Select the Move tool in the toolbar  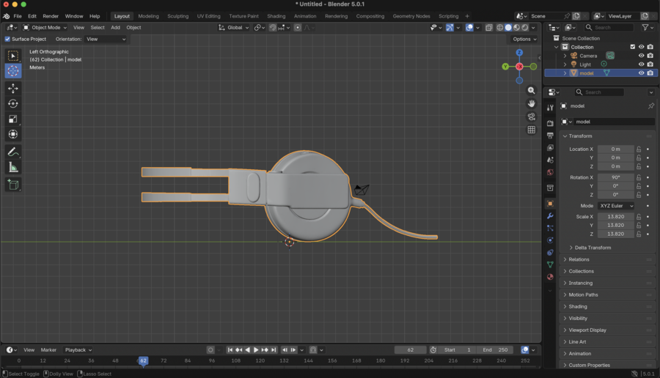tap(13, 88)
